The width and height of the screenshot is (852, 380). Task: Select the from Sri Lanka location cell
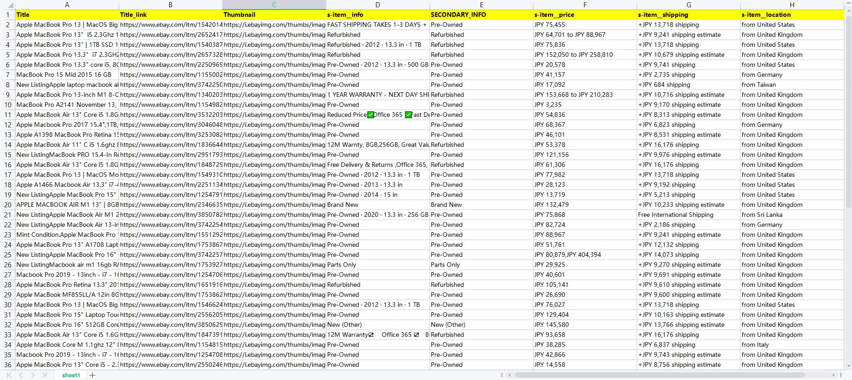point(792,215)
